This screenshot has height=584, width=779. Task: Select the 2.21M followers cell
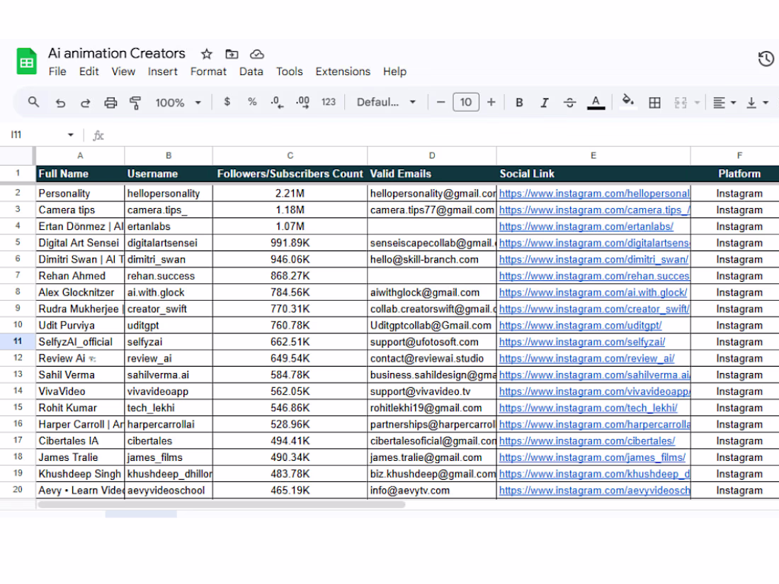[290, 193]
